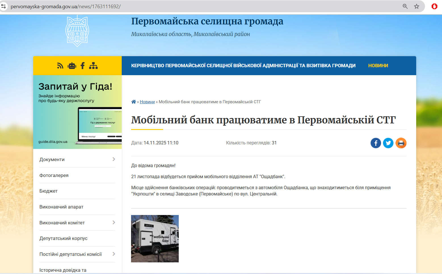
Task: Open the sitemap icon
Action: [93, 66]
